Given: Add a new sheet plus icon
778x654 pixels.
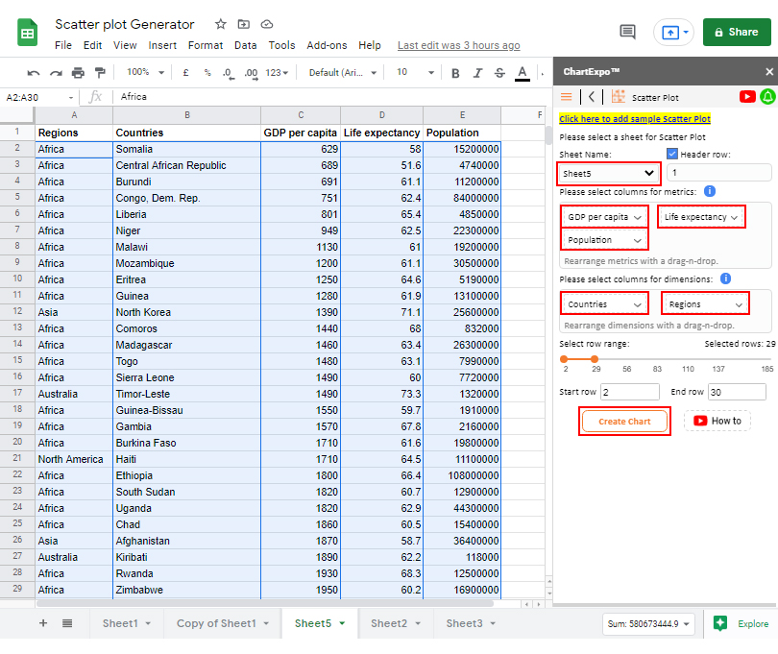Looking at the screenshot, I should point(43,623).
